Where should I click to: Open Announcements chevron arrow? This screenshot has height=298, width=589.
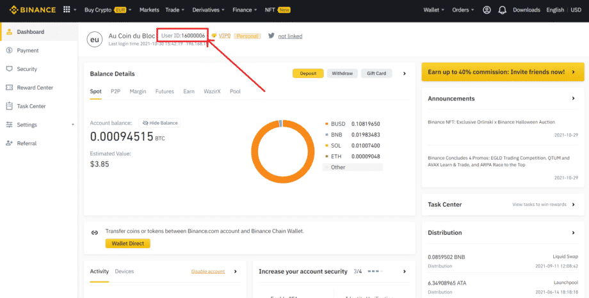point(573,98)
